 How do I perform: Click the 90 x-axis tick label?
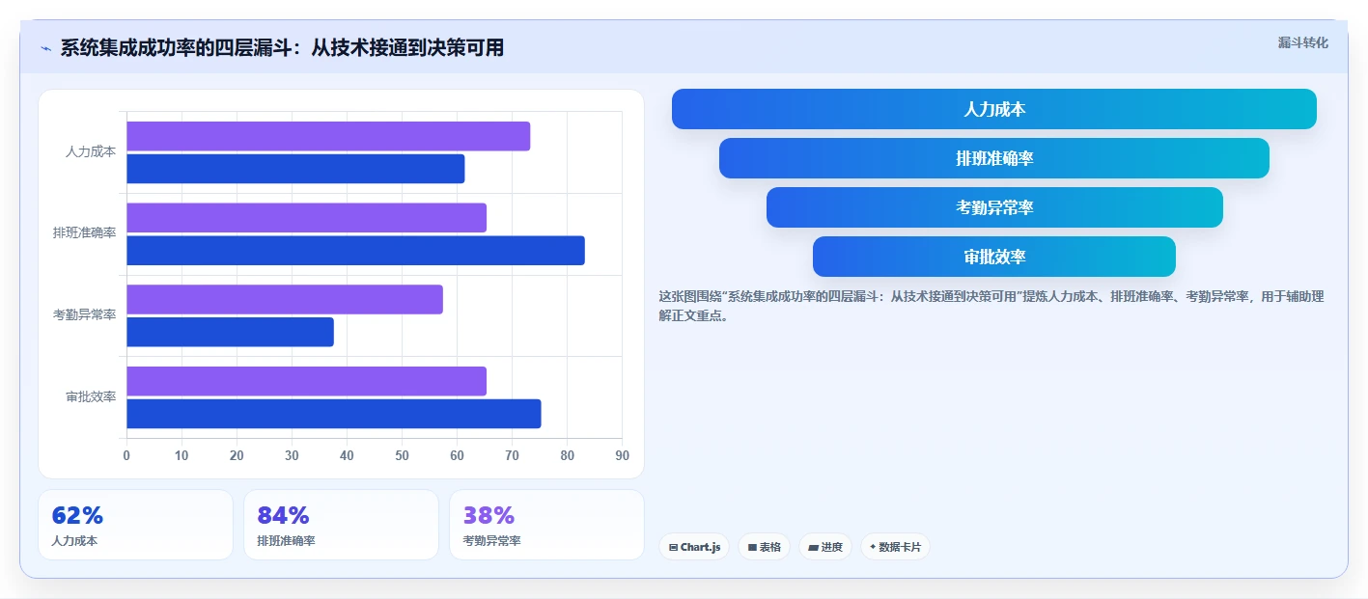pos(622,455)
